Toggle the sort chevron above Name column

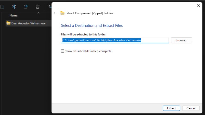[x=38, y=13]
